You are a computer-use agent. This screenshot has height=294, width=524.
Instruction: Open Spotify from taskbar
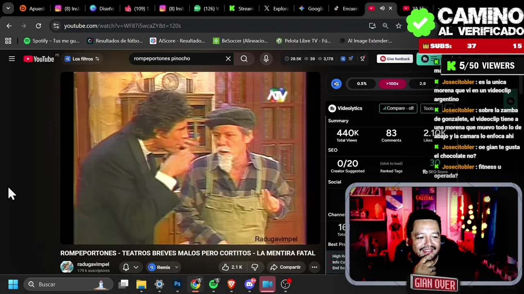point(214,284)
